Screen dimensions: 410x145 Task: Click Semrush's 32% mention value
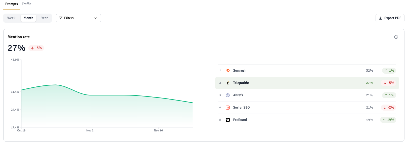tap(370, 71)
